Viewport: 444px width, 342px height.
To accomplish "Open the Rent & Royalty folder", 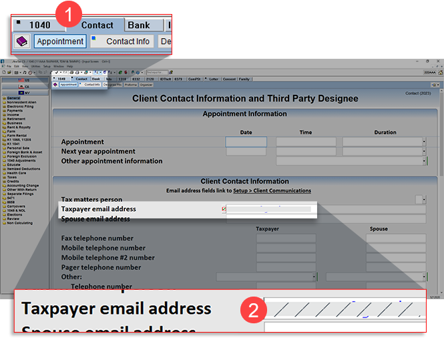I will tap(17, 127).
